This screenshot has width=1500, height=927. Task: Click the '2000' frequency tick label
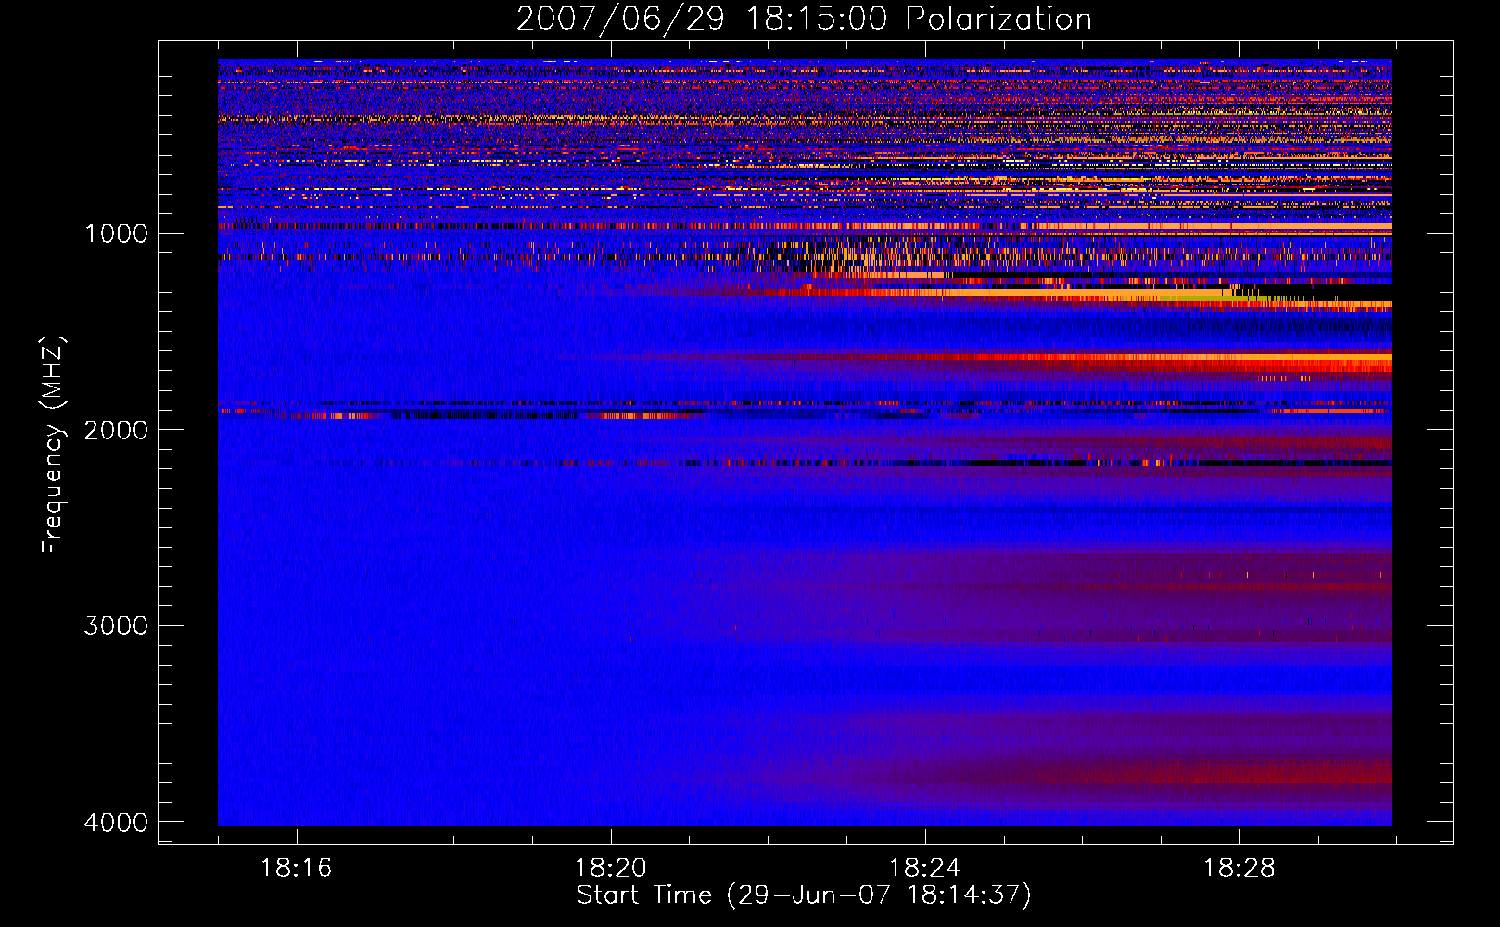116,429
